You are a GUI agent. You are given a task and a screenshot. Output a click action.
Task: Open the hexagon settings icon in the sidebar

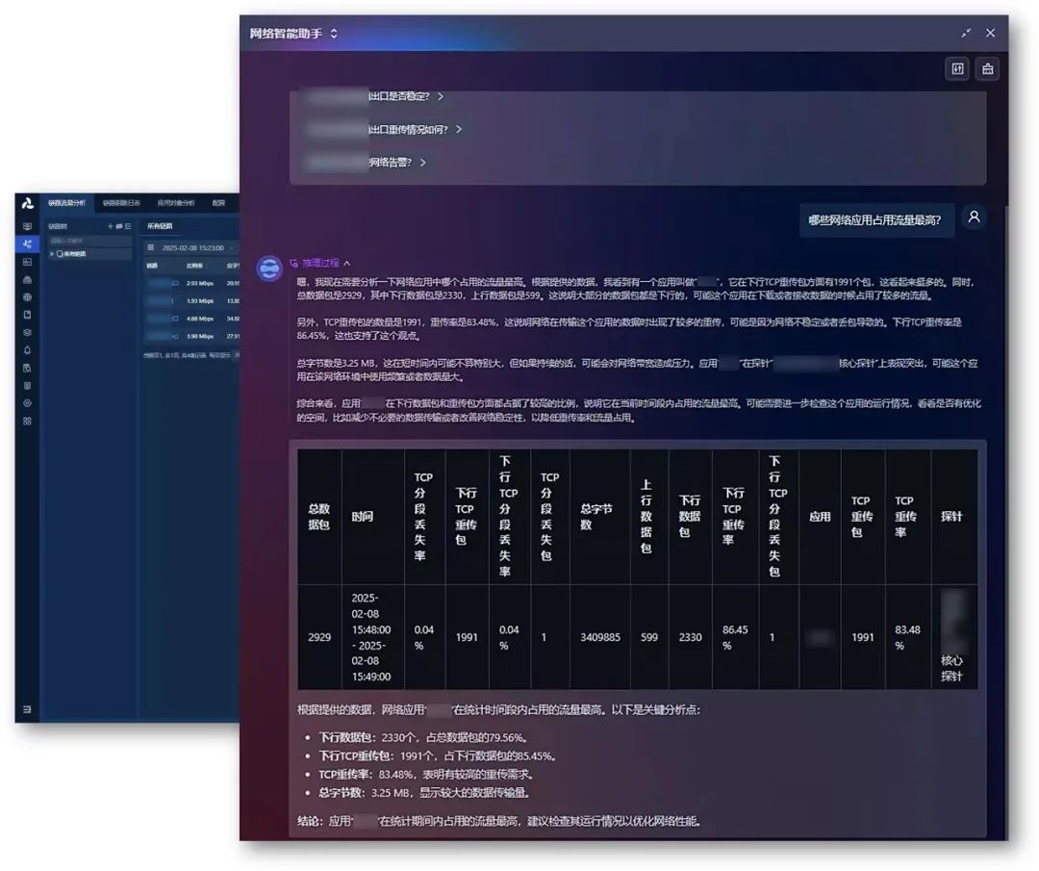click(27, 403)
